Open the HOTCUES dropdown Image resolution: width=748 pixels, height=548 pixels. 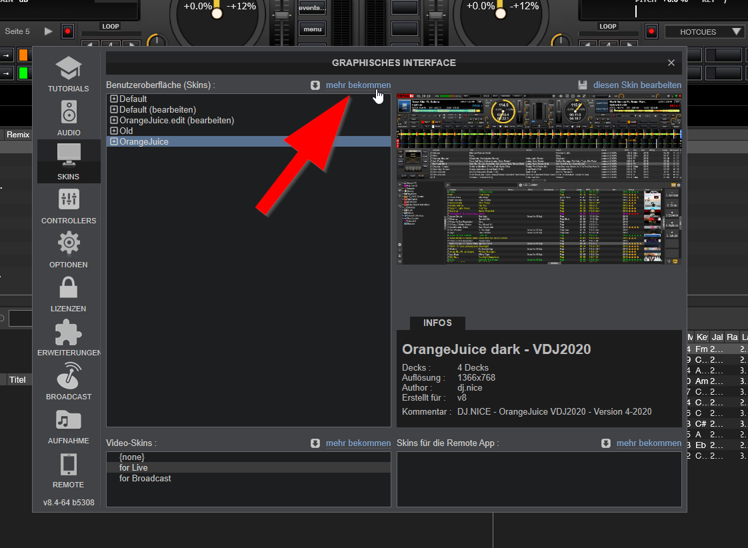[703, 32]
